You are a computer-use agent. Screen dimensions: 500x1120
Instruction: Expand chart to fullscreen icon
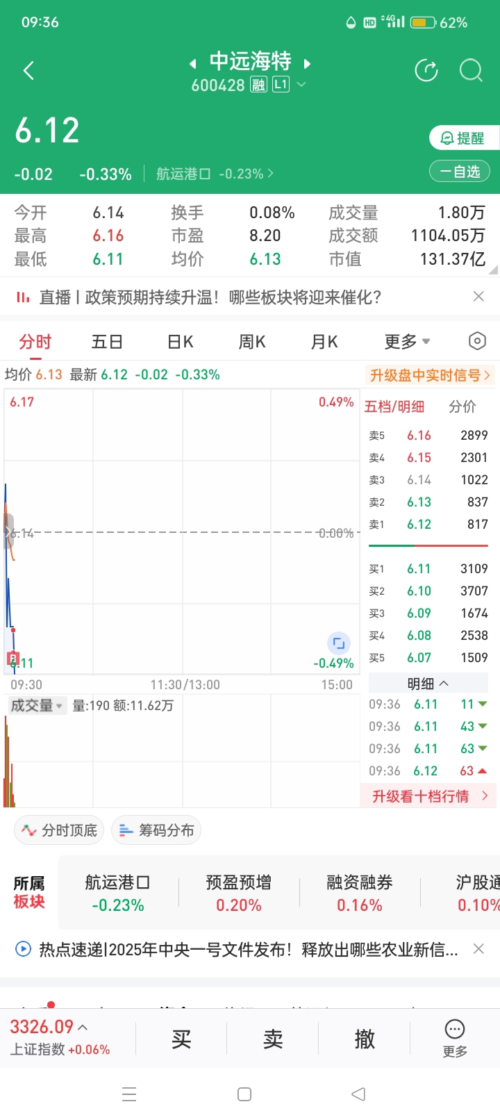pyautogui.click(x=338, y=643)
